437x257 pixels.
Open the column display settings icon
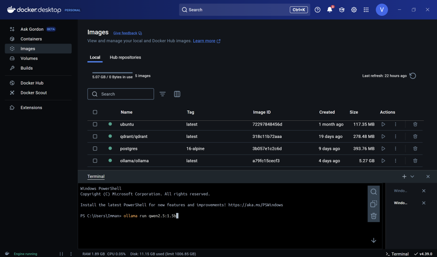[177, 94]
